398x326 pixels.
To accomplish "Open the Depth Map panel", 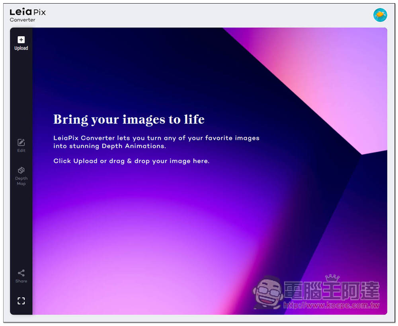I will [21, 176].
